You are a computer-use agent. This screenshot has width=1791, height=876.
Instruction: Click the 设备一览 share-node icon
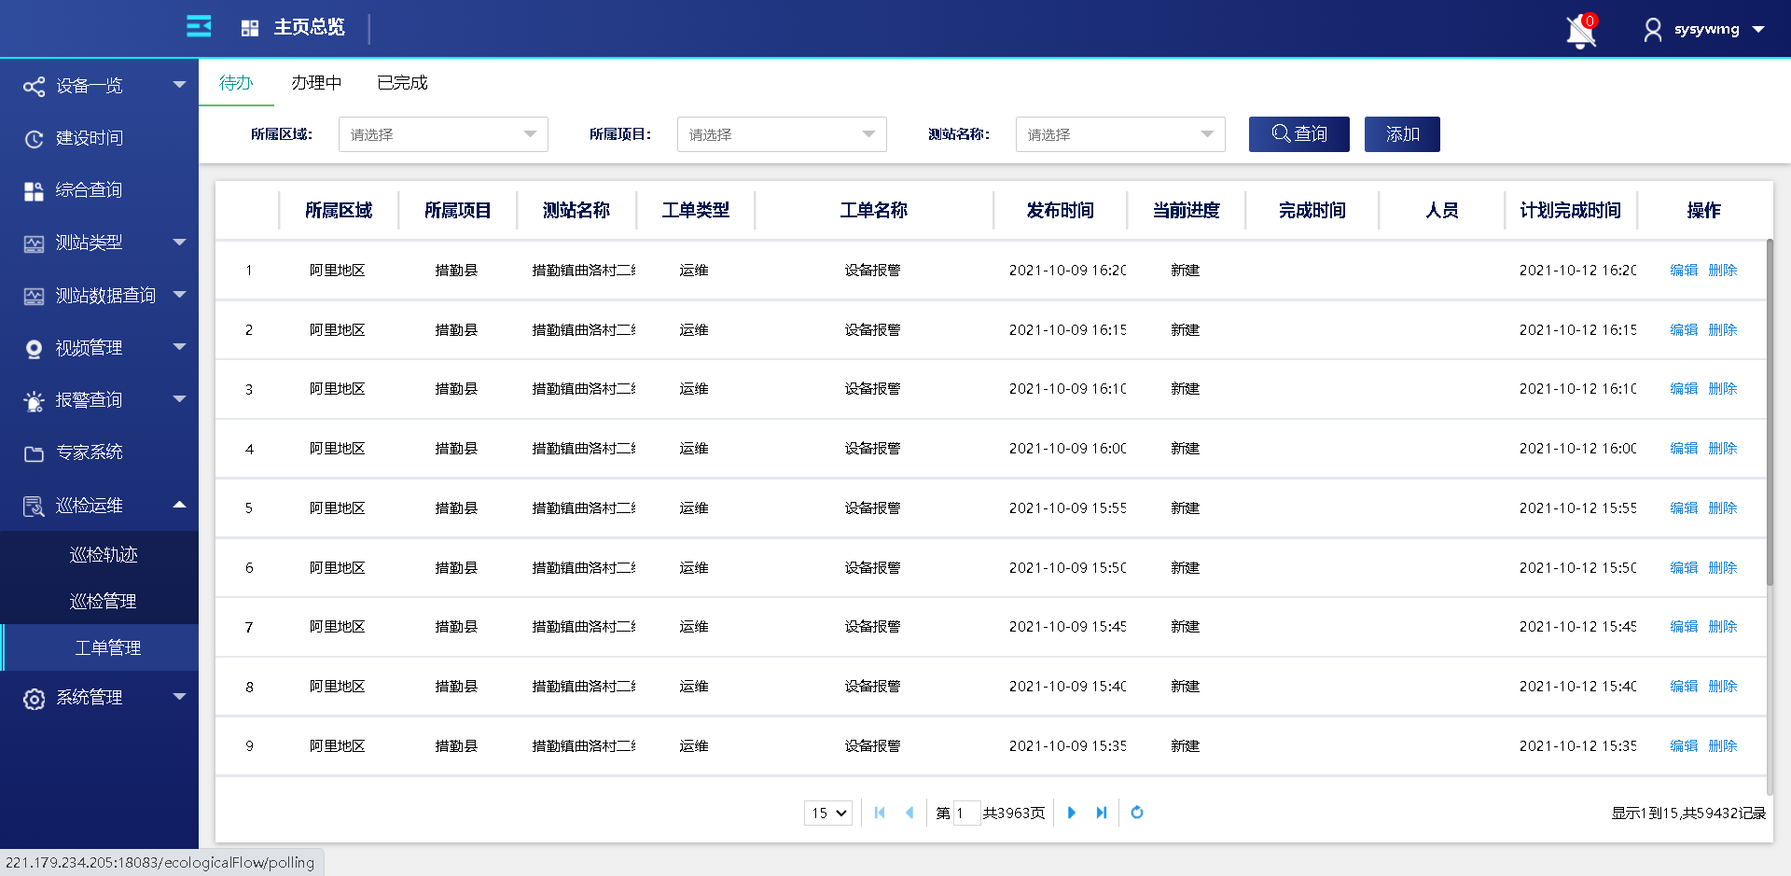pyautogui.click(x=34, y=87)
